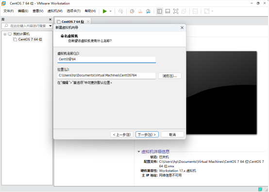Click the full screen mode icon

click(176, 11)
